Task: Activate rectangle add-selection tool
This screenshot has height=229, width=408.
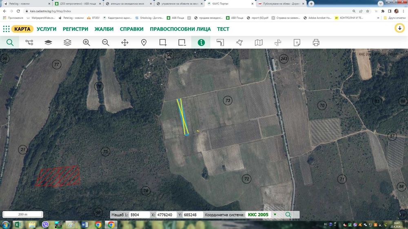Action: click(163, 42)
